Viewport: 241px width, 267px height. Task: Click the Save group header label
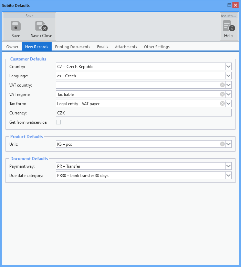[29, 16]
